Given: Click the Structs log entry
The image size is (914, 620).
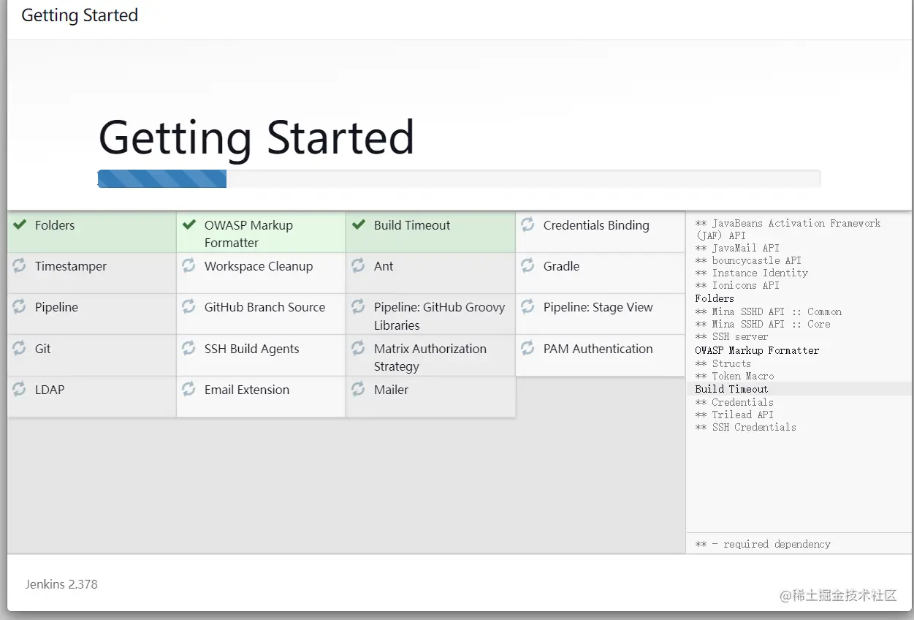Looking at the screenshot, I should click(x=723, y=363).
